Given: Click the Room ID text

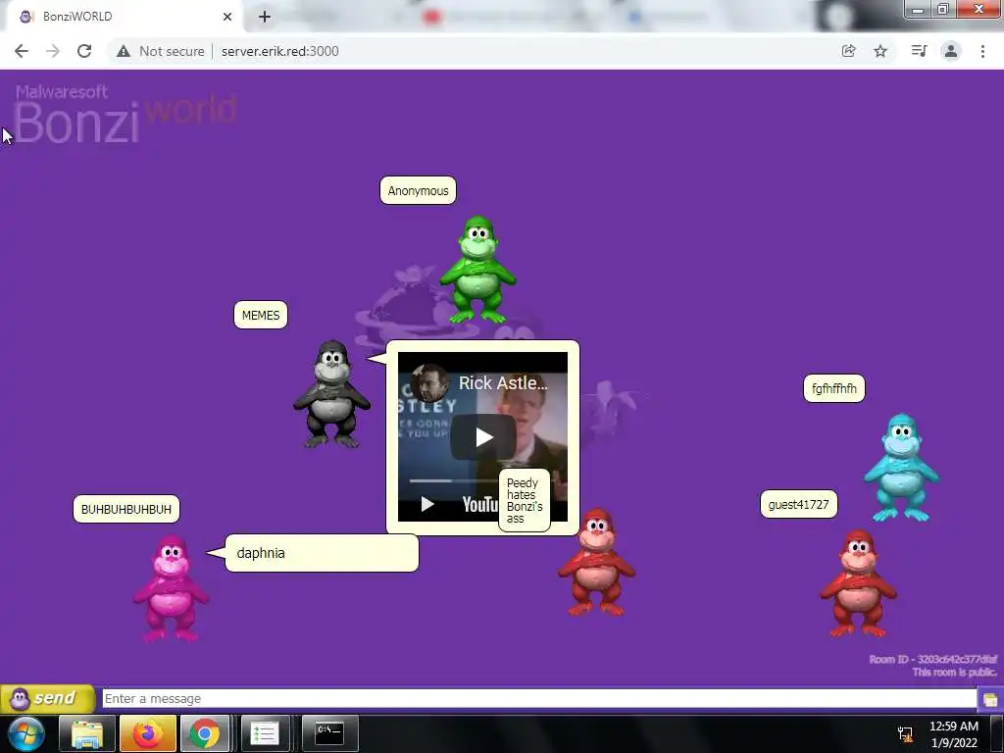Looking at the screenshot, I should coord(933,660).
